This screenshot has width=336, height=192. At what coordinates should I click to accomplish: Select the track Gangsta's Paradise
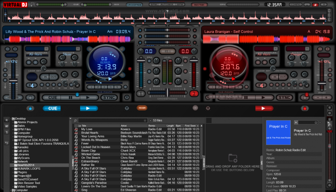point(94,183)
